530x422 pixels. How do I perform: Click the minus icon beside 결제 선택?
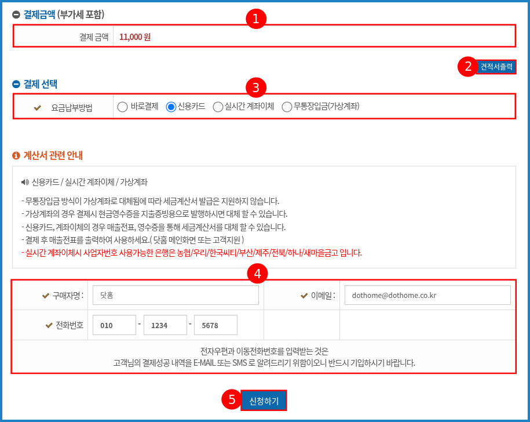click(x=16, y=84)
